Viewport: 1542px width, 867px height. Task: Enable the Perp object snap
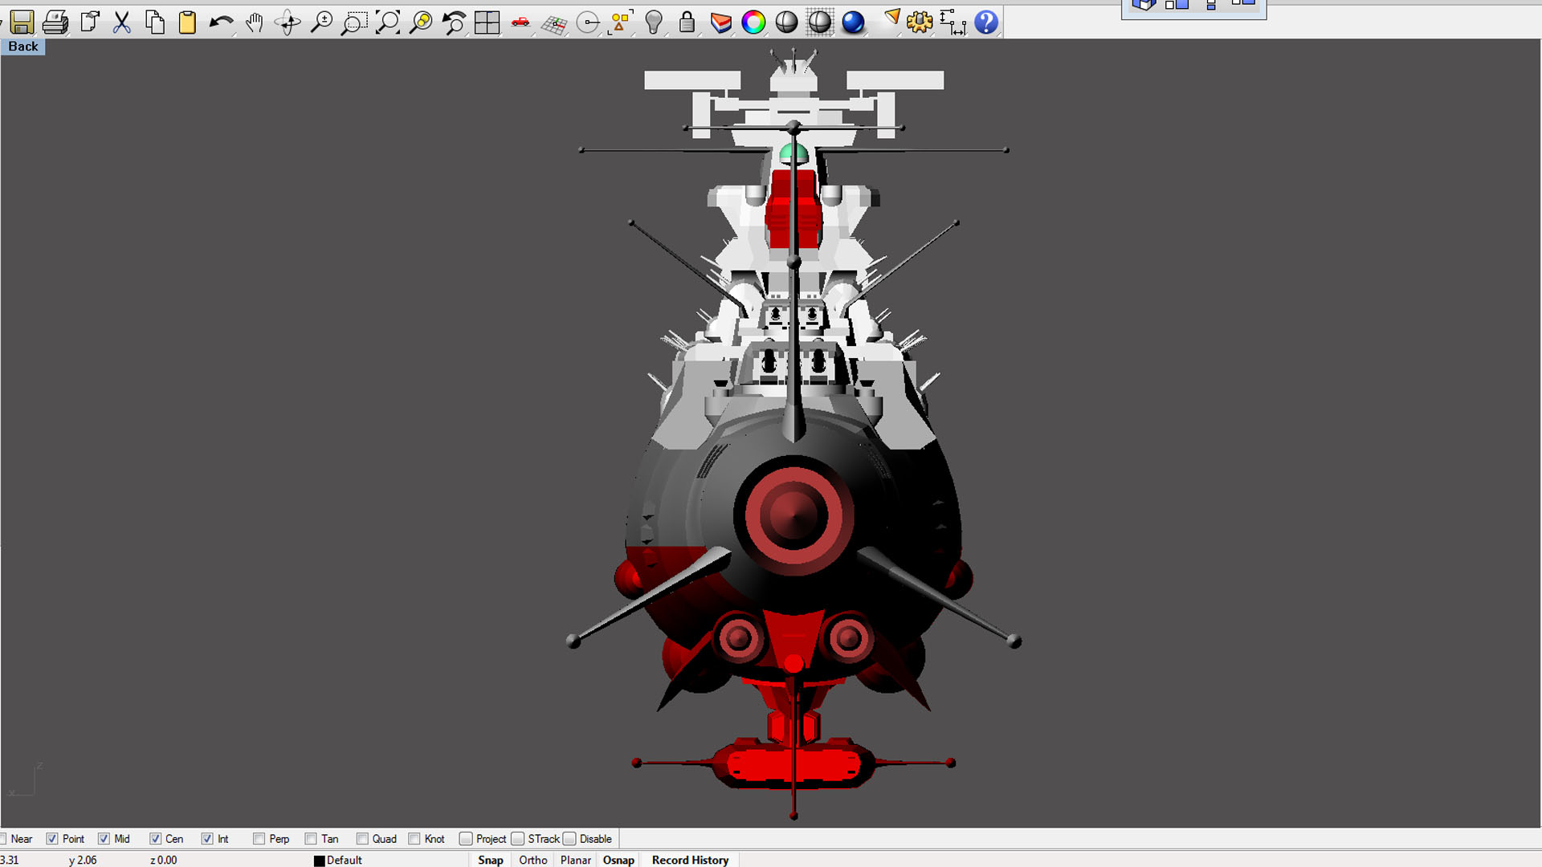coord(259,839)
